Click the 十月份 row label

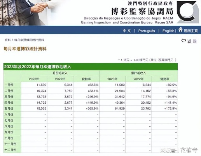[x=9, y=138]
